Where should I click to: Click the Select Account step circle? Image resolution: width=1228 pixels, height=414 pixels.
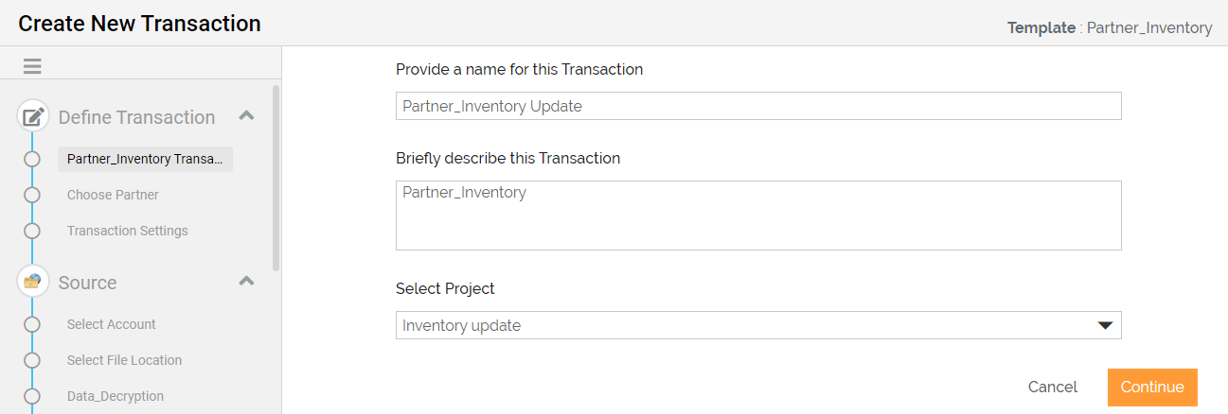(32, 324)
